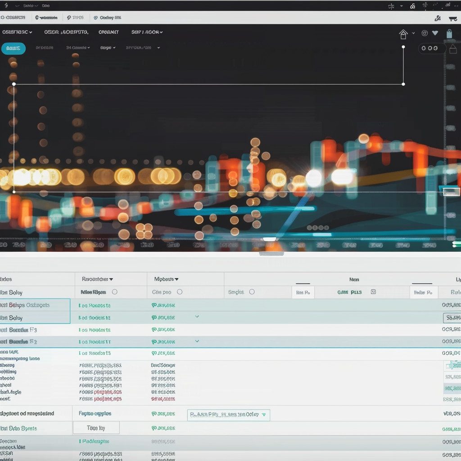The image size is (461, 461).
Task: Expand the chevron in the second highlighted table row
Action: click(197, 316)
